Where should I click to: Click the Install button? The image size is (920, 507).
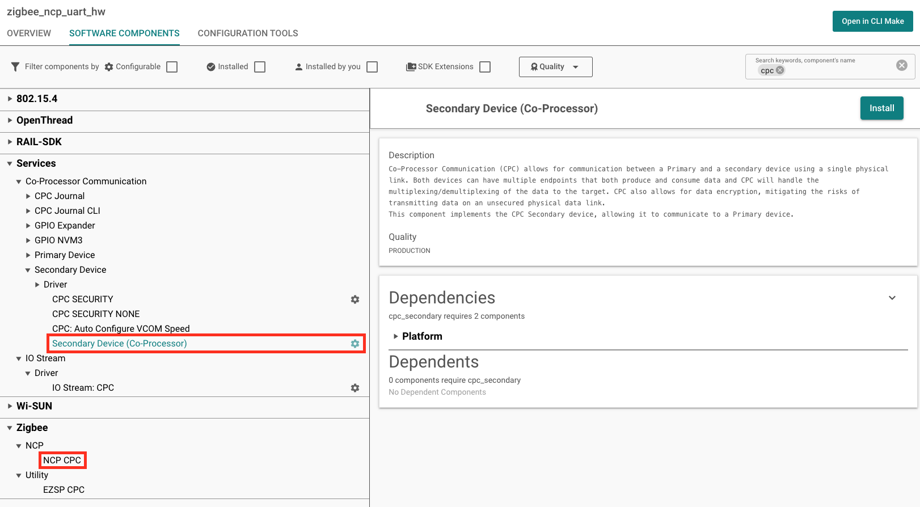881,108
